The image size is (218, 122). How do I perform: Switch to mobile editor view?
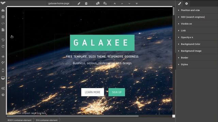pos(3,70)
